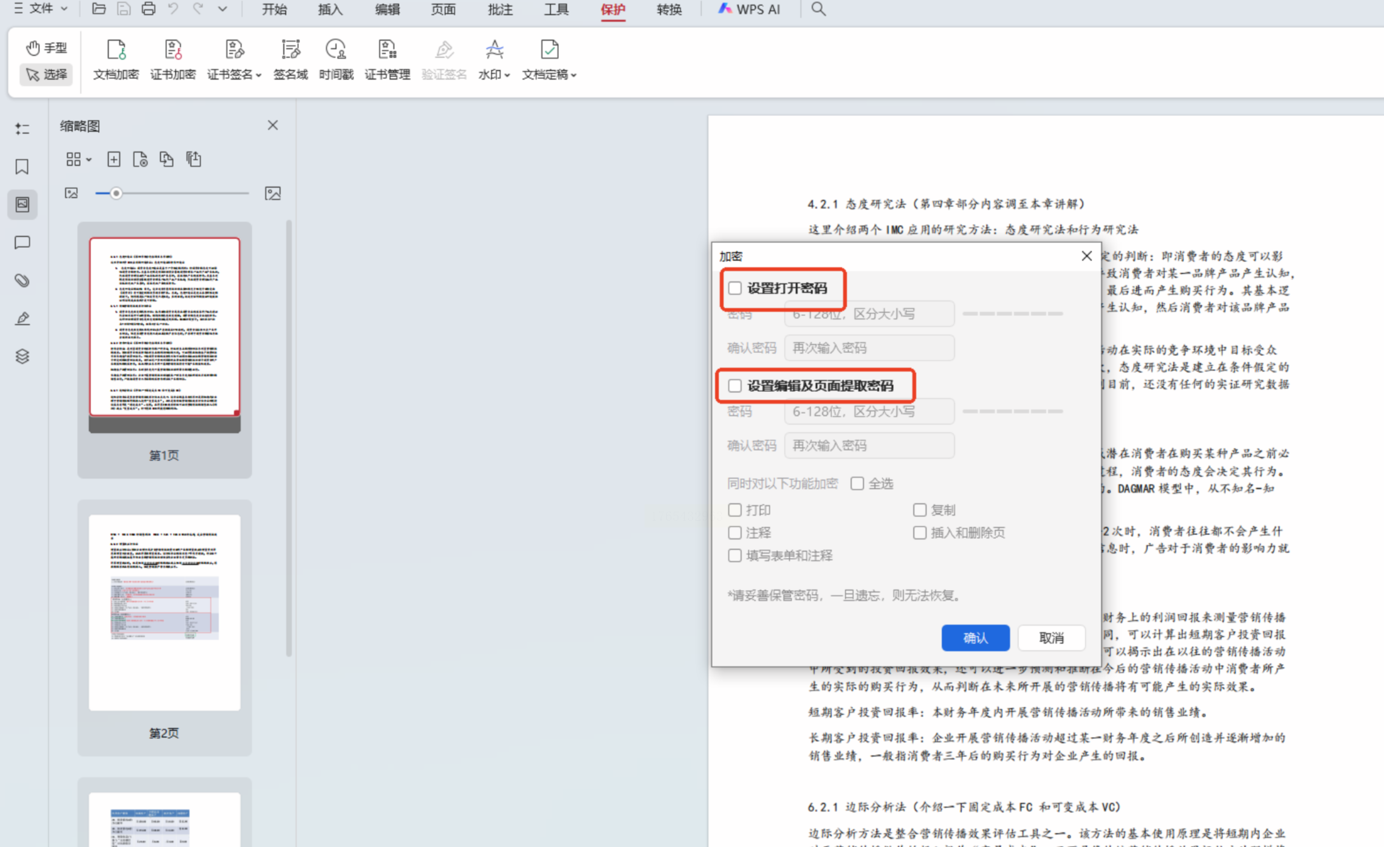Switch to the 转换 ribbon tab

click(669, 9)
